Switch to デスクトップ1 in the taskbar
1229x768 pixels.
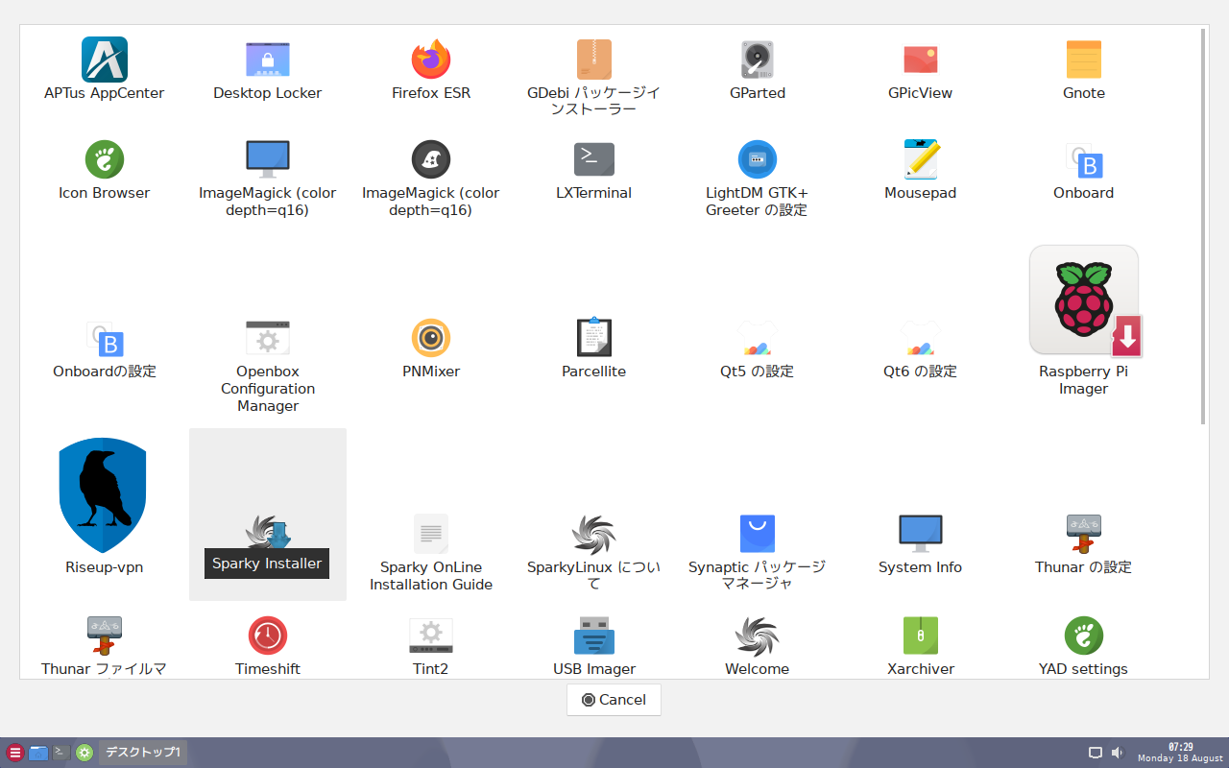[143, 753]
